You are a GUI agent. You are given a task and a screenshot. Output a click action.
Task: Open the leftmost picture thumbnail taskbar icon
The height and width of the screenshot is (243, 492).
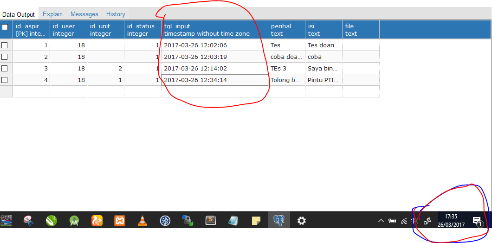[x=6, y=221]
